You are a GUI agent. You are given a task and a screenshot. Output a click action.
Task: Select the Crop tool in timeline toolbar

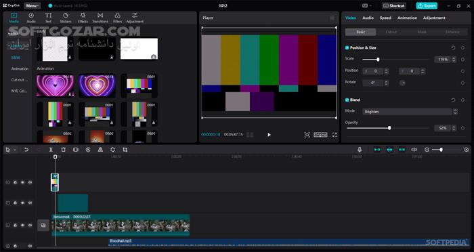[125, 150]
